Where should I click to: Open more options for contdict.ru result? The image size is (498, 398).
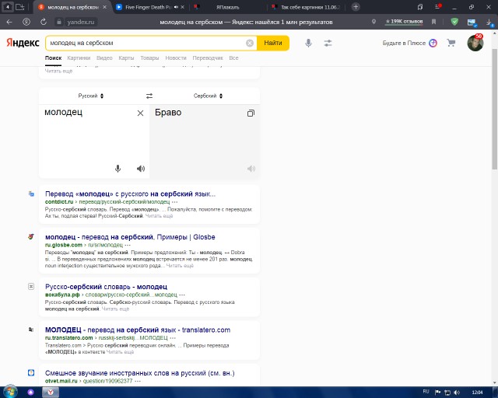(175, 202)
